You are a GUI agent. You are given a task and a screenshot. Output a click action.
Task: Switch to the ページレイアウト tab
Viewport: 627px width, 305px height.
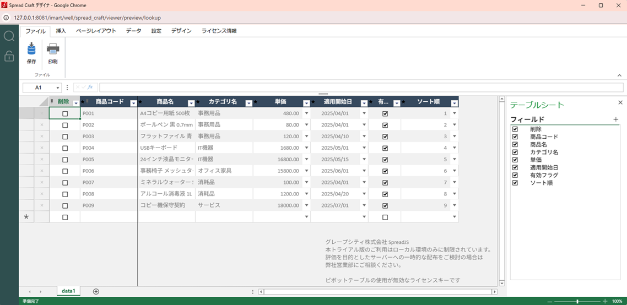point(96,31)
